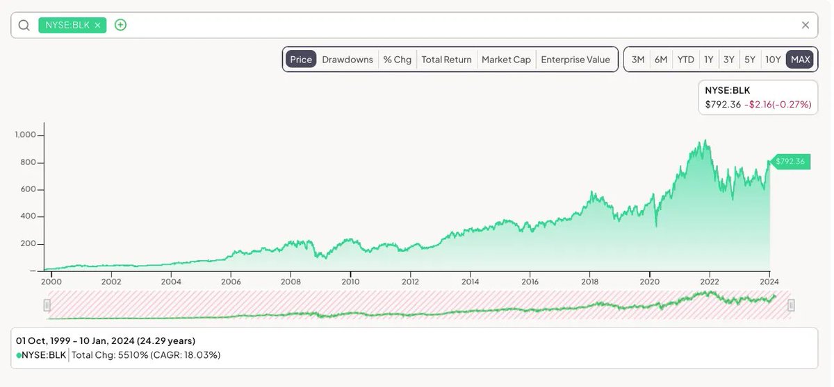Click the 400 y-axis label
The width and height of the screenshot is (834, 387).
pos(26,216)
